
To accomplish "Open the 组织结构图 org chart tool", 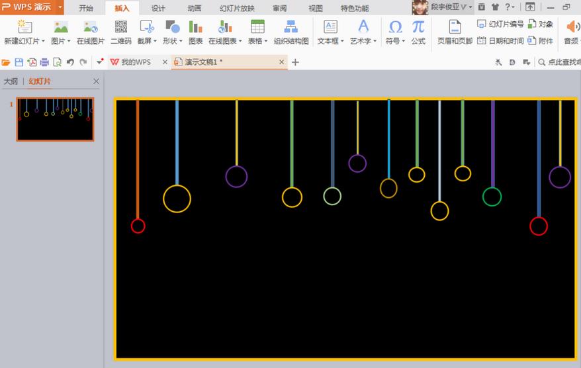I will click(x=291, y=32).
